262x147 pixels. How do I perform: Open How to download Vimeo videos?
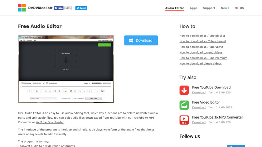[201, 64]
